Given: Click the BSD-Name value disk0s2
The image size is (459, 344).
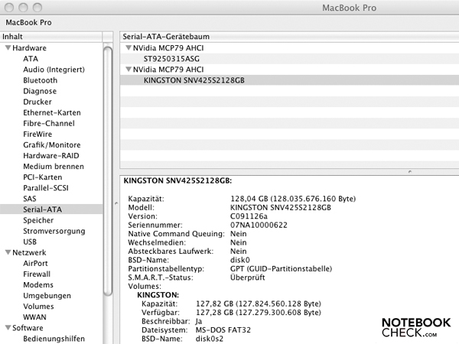Looking at the screenshot, I should pyautogui.click(x=210, y=339).
